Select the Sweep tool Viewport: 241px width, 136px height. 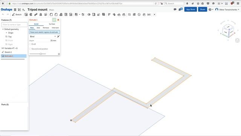[x=36, y=14]
